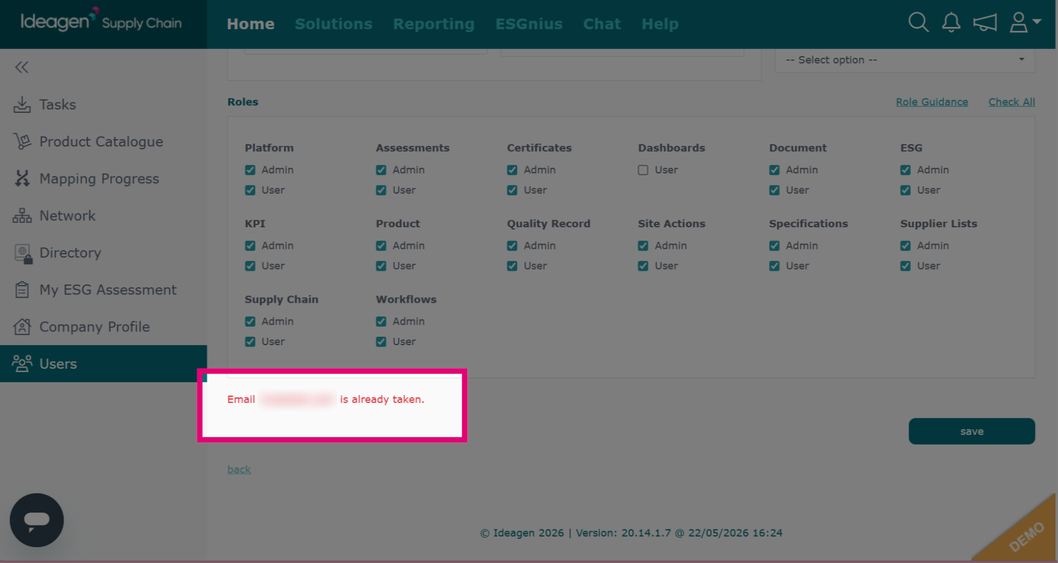
Task: Toggle KPI Admin checkbox
Action: (x=250, y=246)
